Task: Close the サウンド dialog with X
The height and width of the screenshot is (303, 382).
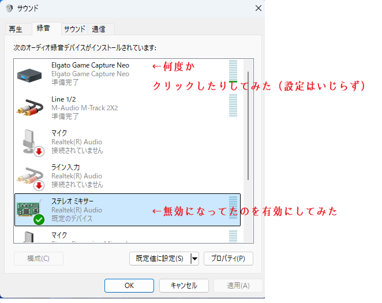Action: [x=259, y=8]
